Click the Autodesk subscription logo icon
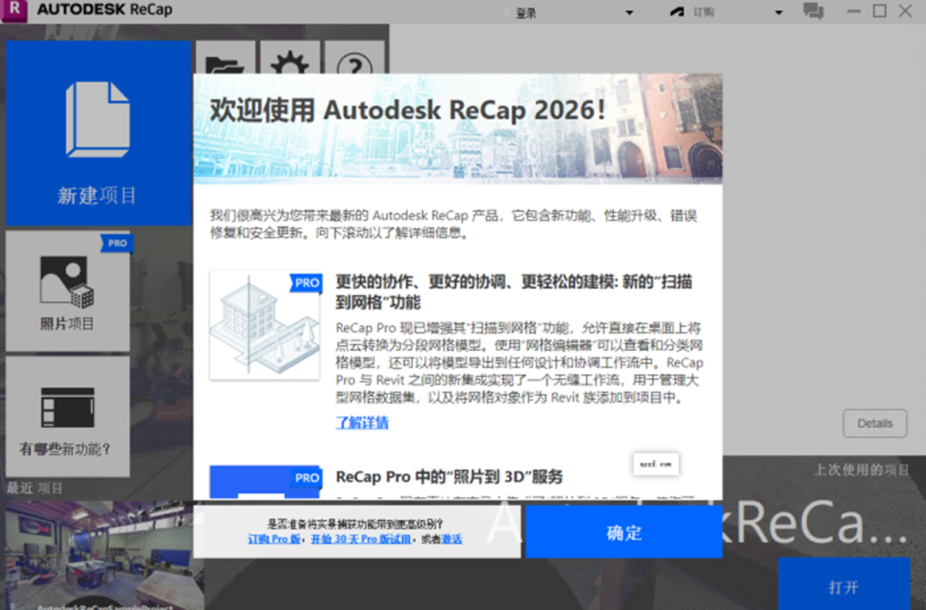Image resolution: width=926 pixels, height=610 pixels. (677, 12)
